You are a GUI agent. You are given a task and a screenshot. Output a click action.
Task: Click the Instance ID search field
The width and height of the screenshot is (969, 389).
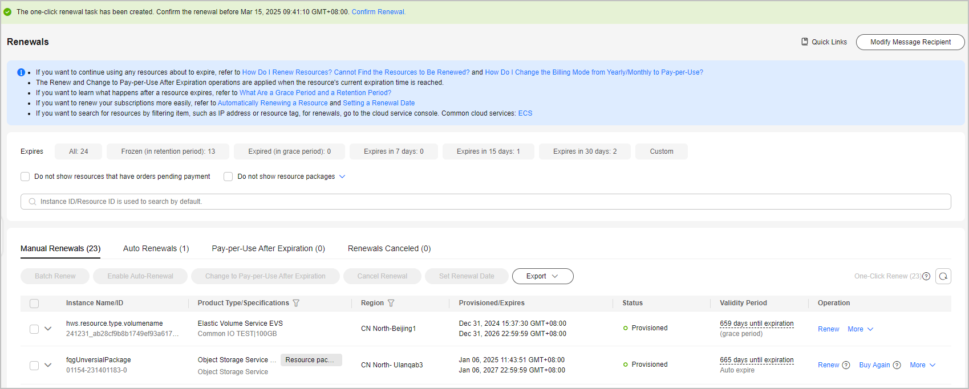pyautogui.click(x=485, y=202)
